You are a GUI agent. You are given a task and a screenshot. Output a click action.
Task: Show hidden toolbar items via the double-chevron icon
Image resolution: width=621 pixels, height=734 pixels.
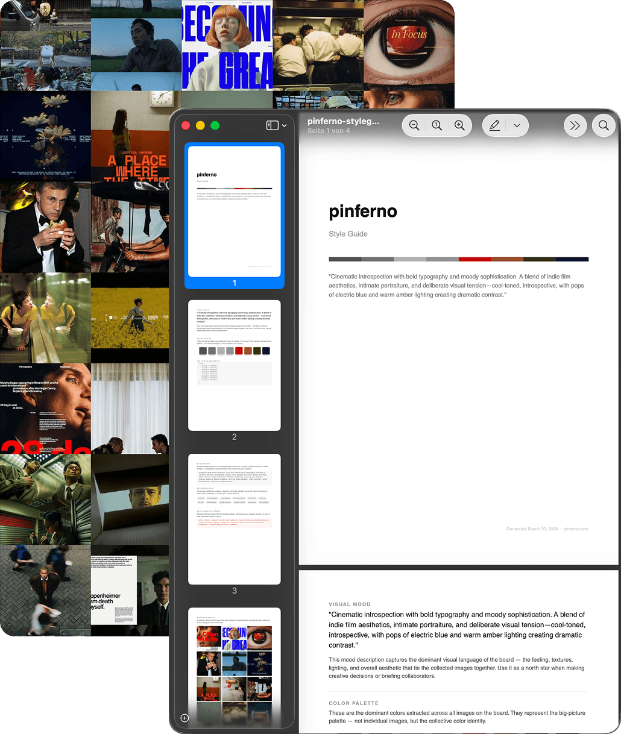pyautogui.click(x=575, y=125)
